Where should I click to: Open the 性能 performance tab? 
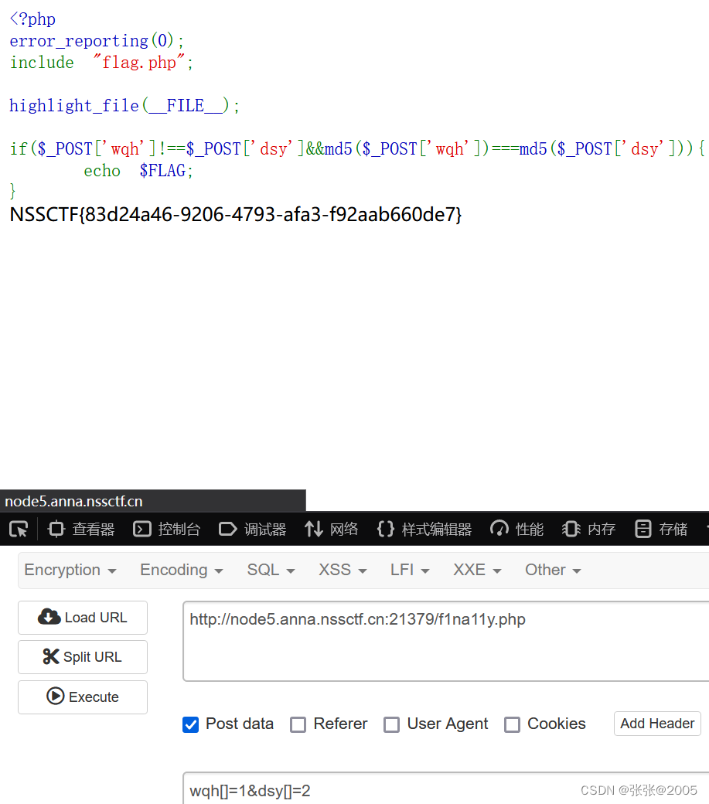pos(516,529)
